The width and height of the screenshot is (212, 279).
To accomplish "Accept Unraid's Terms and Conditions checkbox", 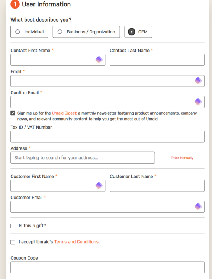I will click(13, 242).
